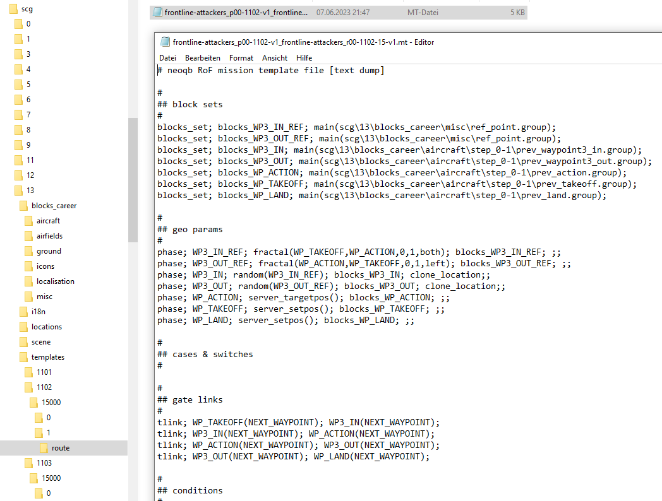Click the scene folder icon
Viewport: 662px width, 501px height.
(x=23, y=342)
